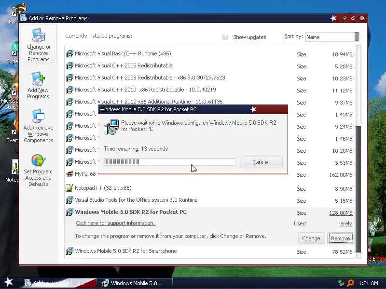Click the taskbar clock showing 1:31 AM

[368, 283]
